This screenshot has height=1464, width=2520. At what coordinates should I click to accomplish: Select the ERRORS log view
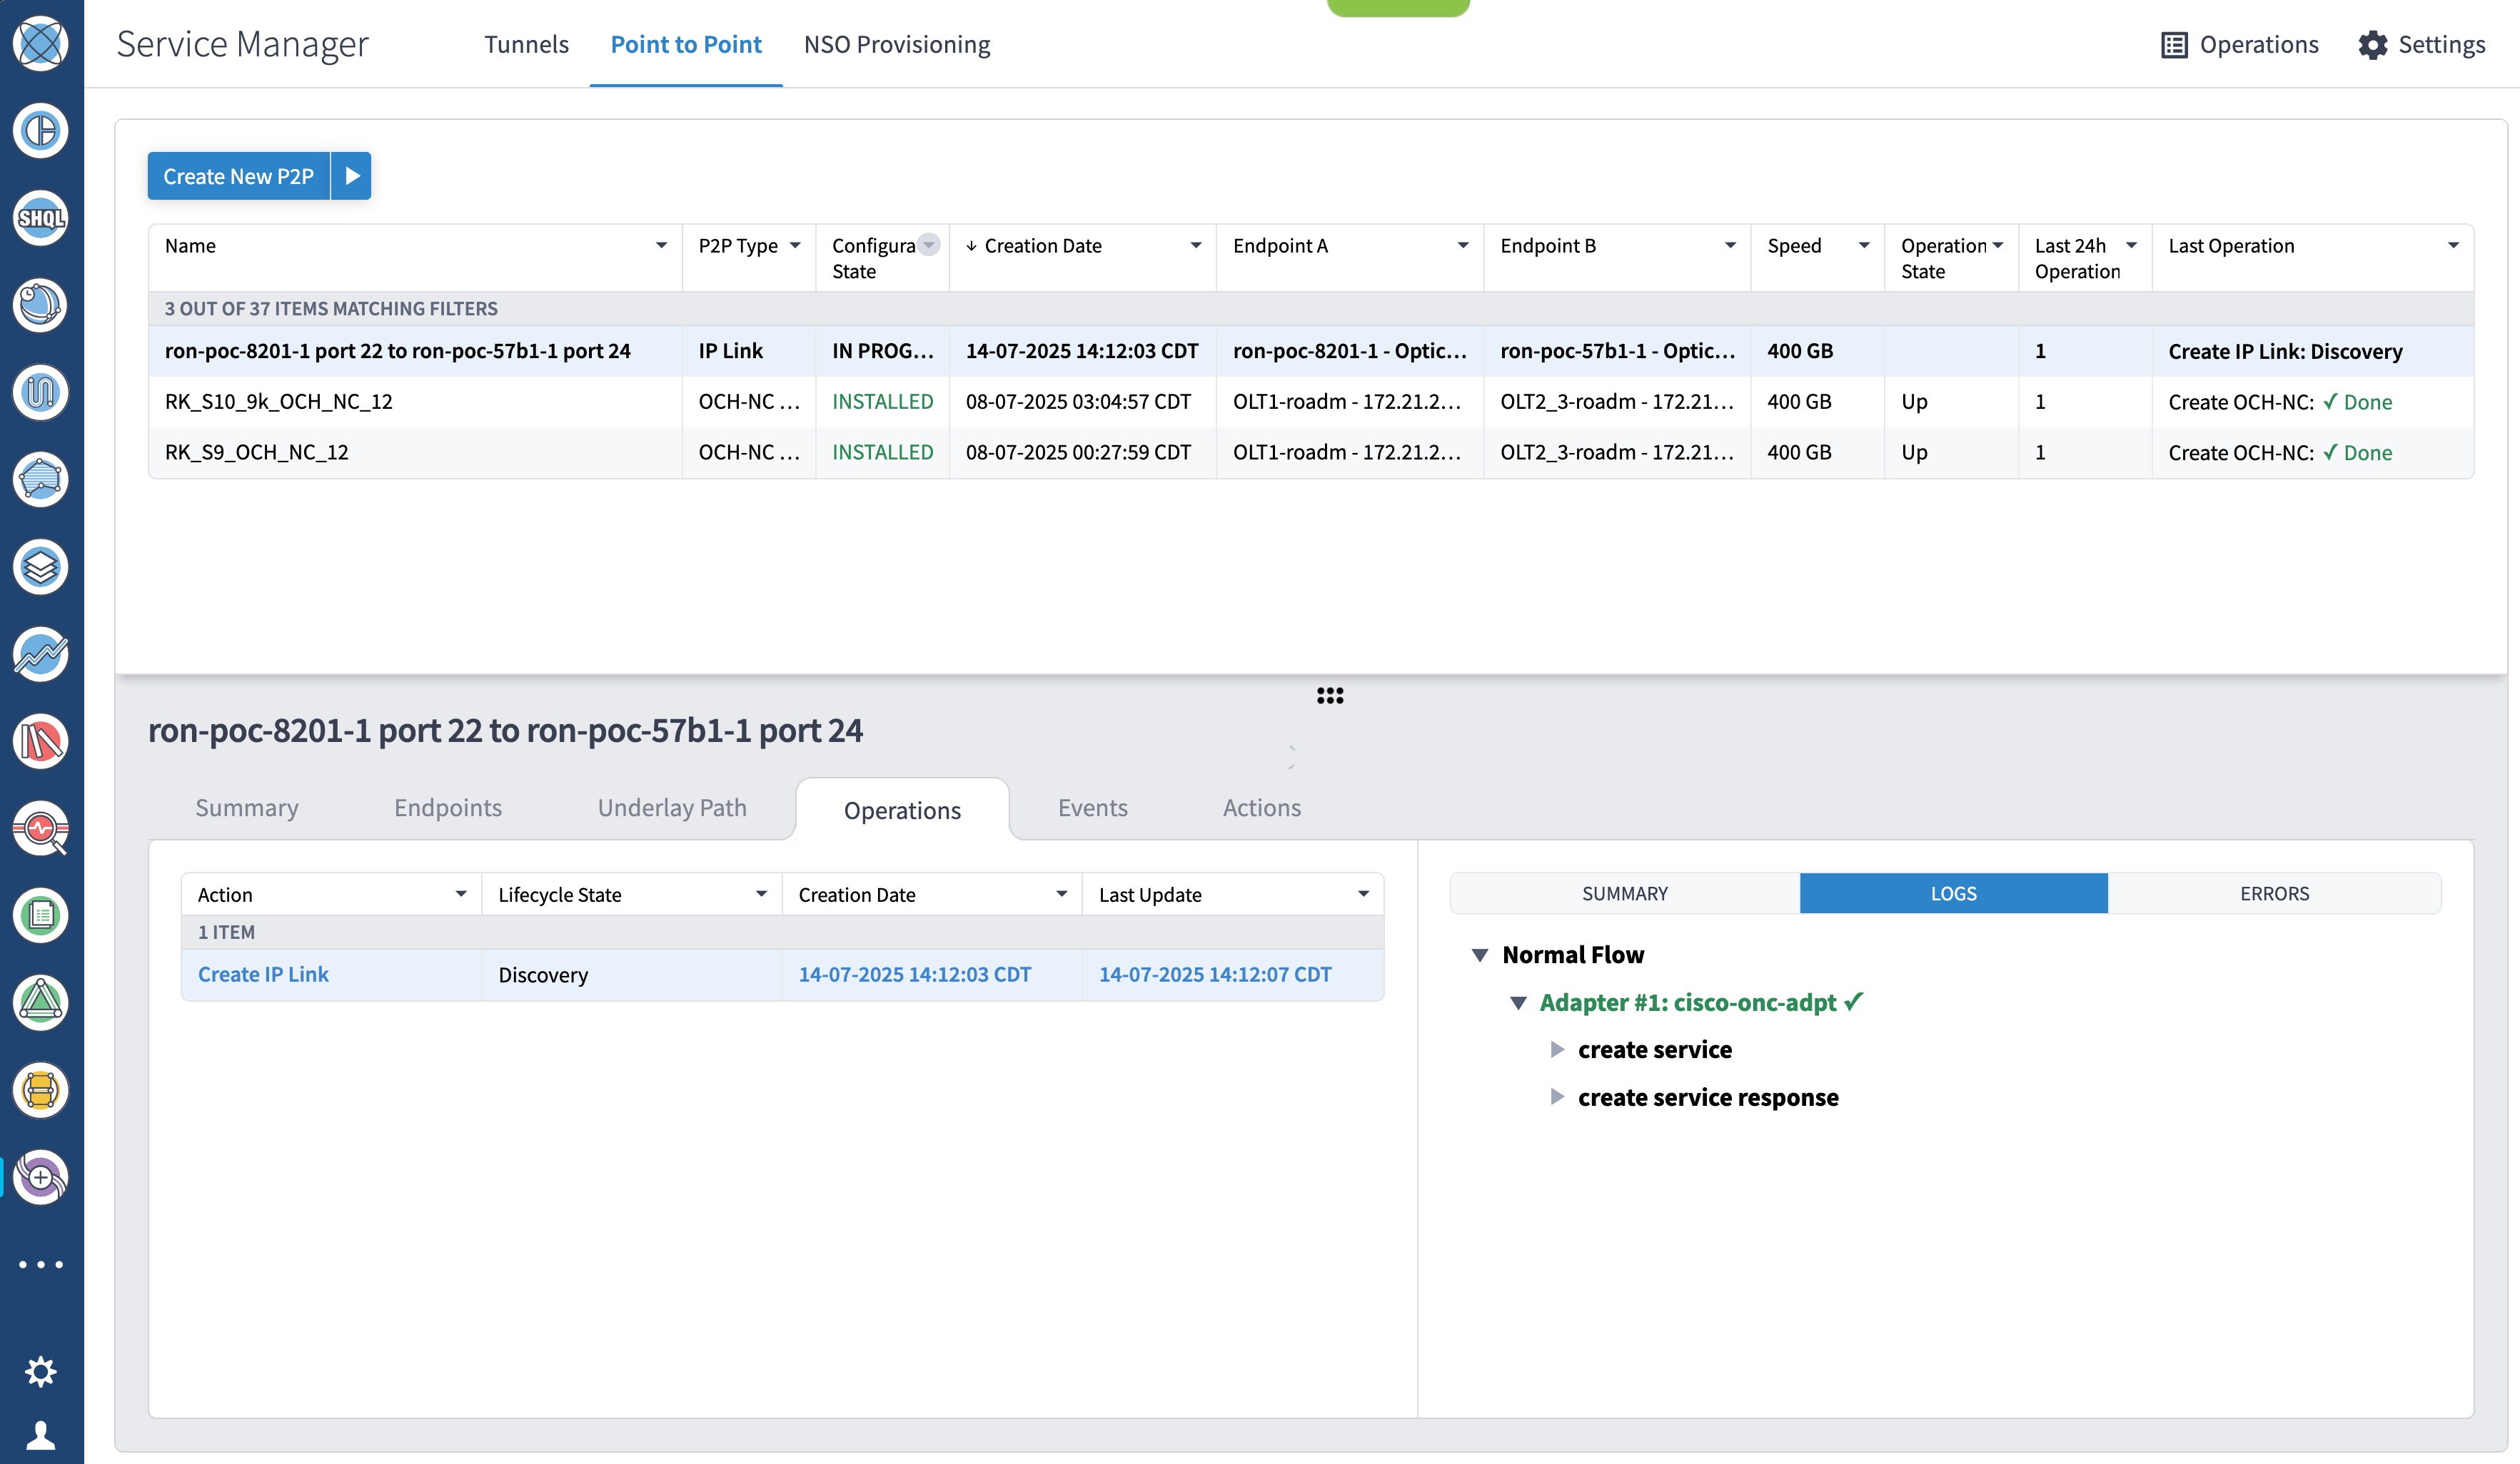(x=2274, y=893)
